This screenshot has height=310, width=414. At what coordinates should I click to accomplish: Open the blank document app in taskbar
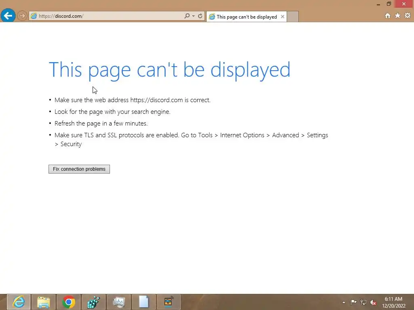click(x=144, y=302)
